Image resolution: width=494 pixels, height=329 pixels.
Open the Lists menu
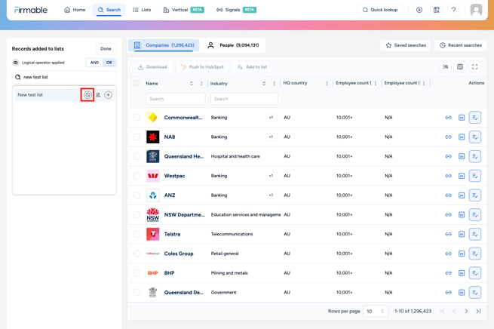[x=142, y=10]
